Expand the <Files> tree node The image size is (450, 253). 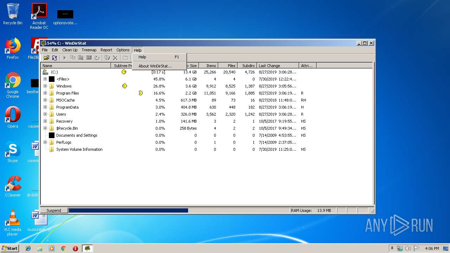45,79
